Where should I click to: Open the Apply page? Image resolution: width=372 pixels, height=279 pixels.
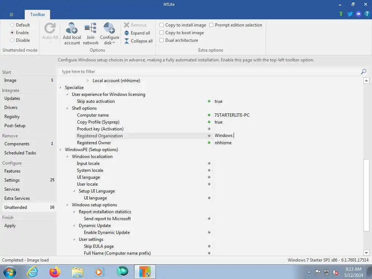click(28, 226)
